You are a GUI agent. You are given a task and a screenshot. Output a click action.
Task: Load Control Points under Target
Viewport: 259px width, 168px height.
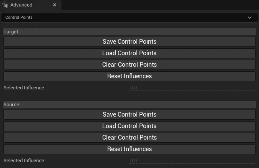pyautogui.click(x=129, y=53)
